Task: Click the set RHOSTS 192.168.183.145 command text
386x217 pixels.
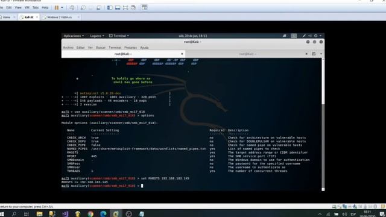Action: [x=165, y=178]
